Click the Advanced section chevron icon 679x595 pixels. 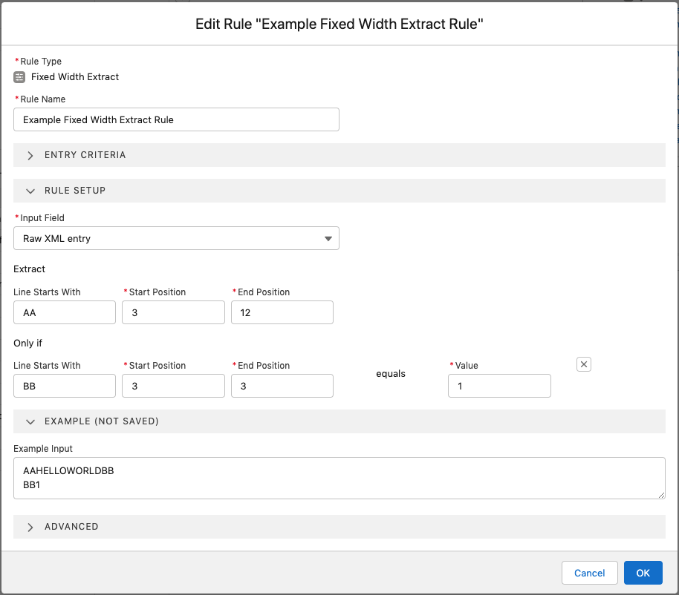click(30, 527)
